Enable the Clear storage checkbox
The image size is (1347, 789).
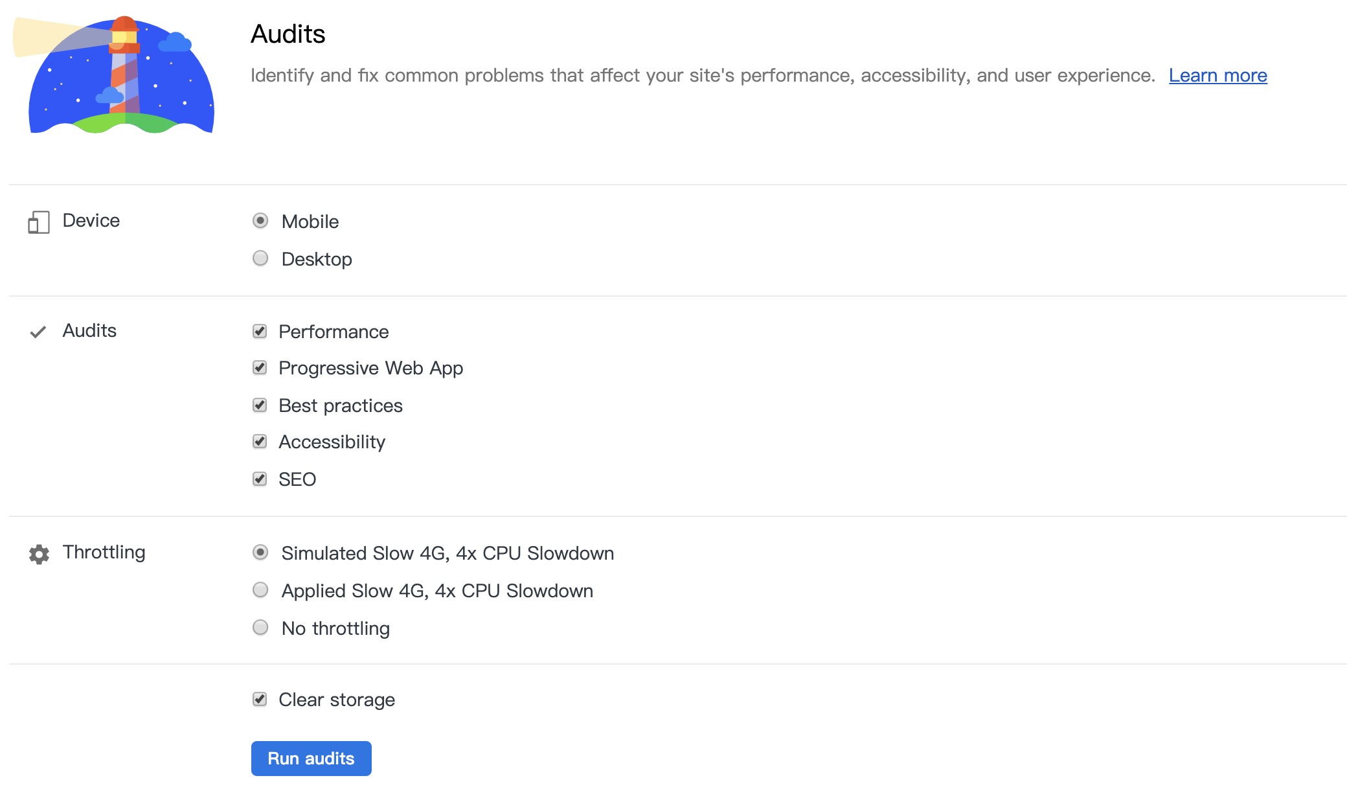261,699
